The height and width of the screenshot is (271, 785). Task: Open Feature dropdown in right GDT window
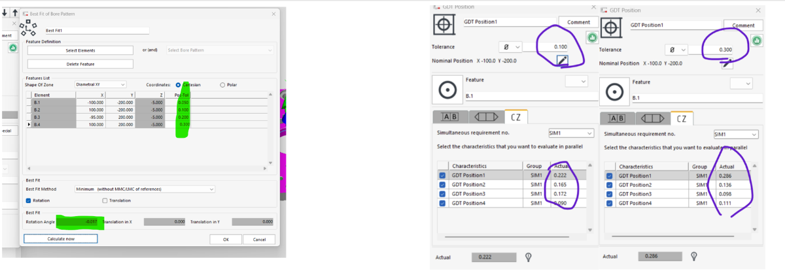(741, 83)
